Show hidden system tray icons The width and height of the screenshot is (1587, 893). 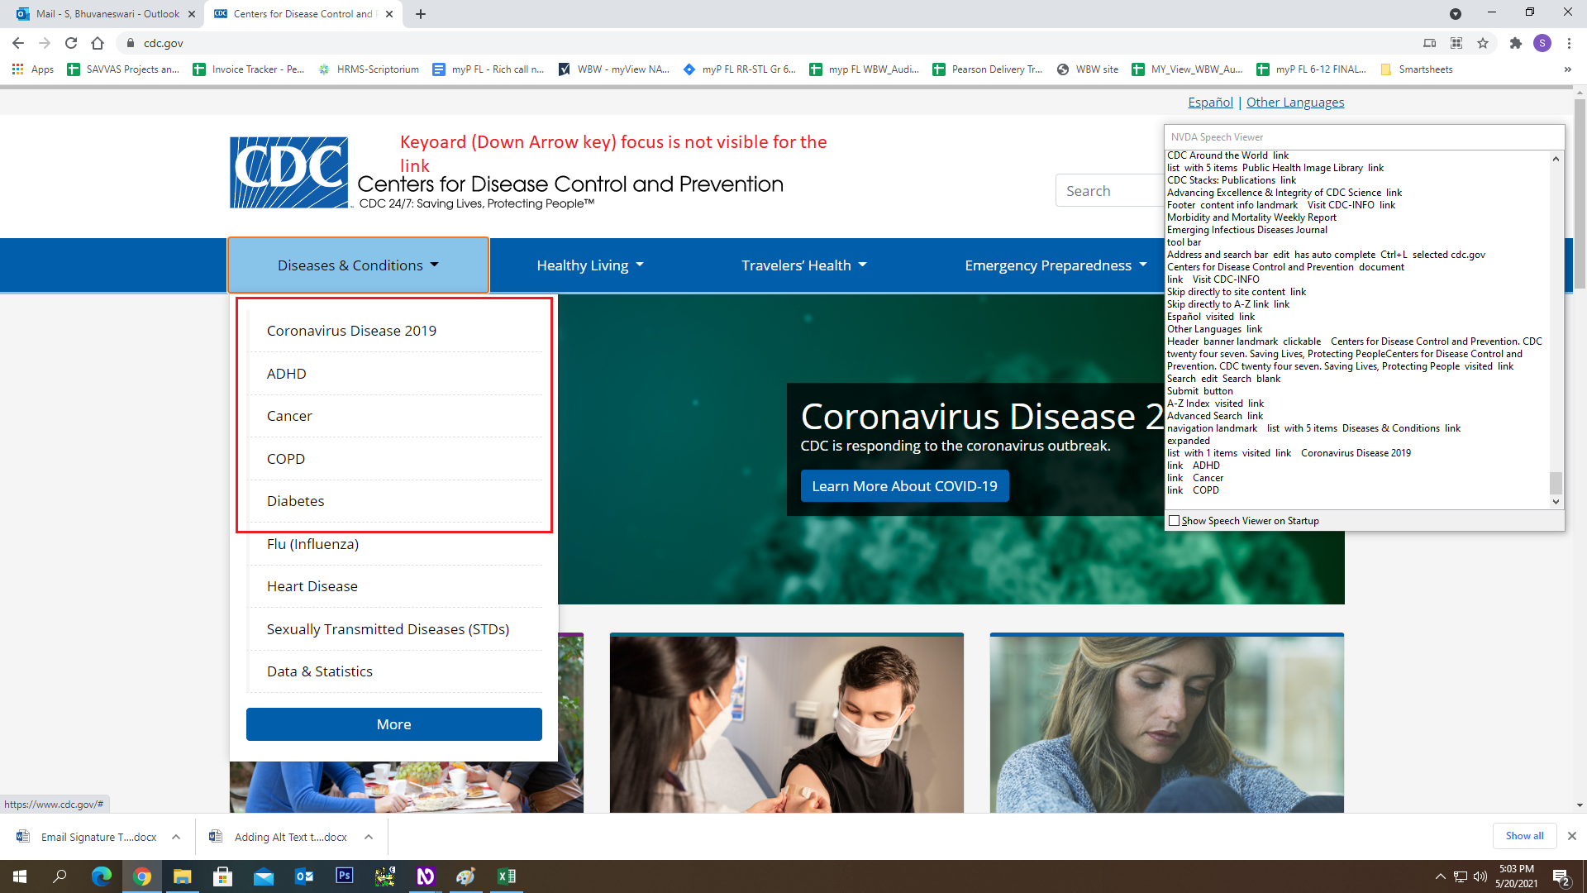pos(1440,876)
